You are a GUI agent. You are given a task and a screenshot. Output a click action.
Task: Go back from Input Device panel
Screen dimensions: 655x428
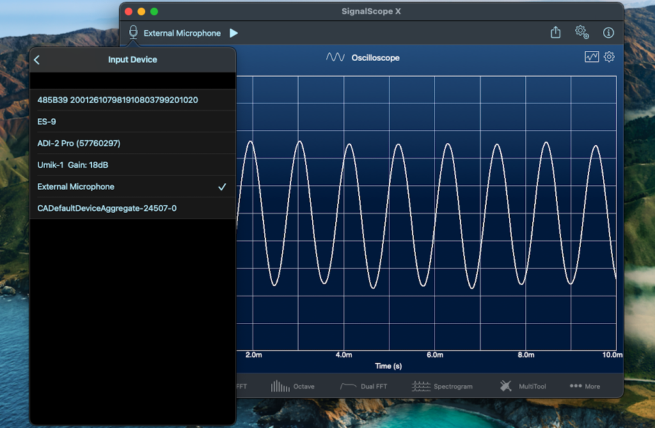tap(36, 59)
